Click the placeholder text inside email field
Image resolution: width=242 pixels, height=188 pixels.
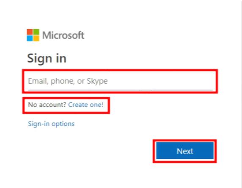pyautogui.click(x=68, y=81)
